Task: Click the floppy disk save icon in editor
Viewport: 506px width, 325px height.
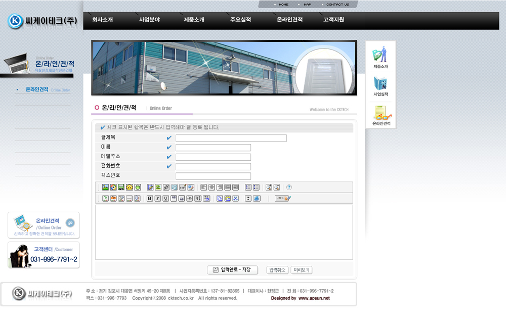Action: [x=121, y=188]
